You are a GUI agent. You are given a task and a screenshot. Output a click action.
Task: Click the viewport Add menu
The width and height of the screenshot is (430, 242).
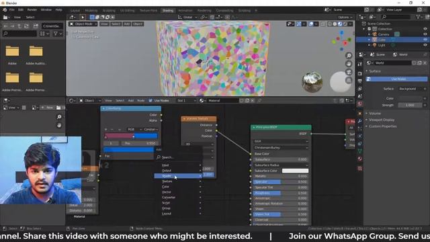point(126,24)
